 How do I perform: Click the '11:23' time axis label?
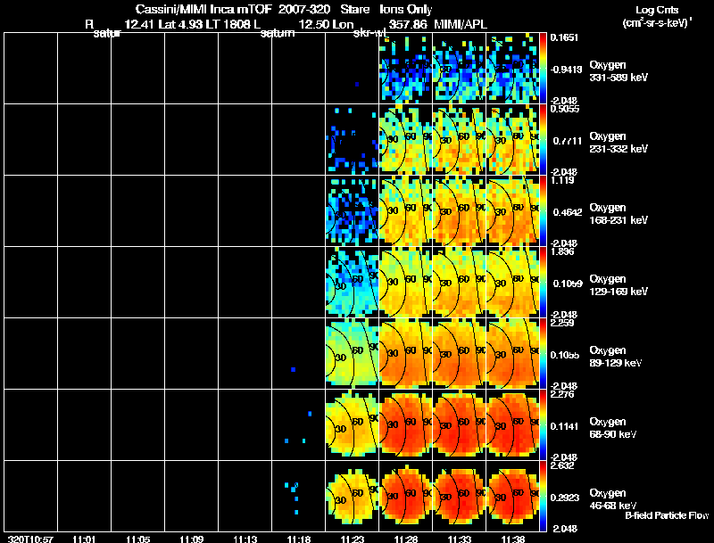[352, 539]
